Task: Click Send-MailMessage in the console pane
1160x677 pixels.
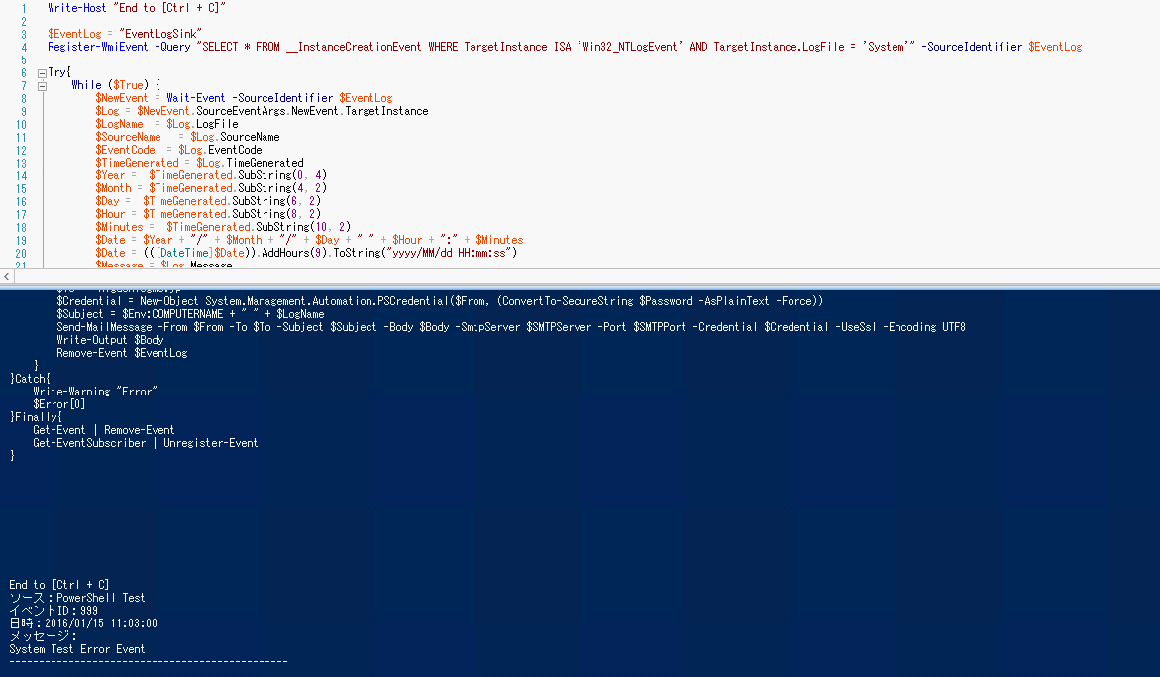Action: pos(104,327)
